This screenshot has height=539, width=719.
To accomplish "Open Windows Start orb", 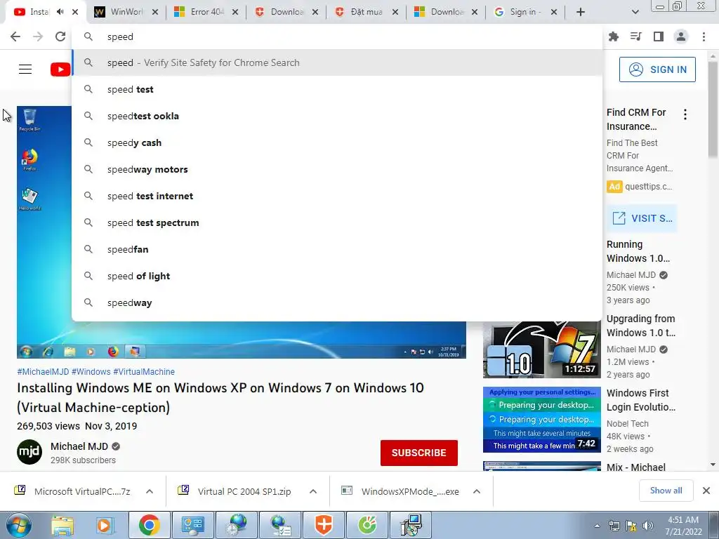I will click(18, 525).
